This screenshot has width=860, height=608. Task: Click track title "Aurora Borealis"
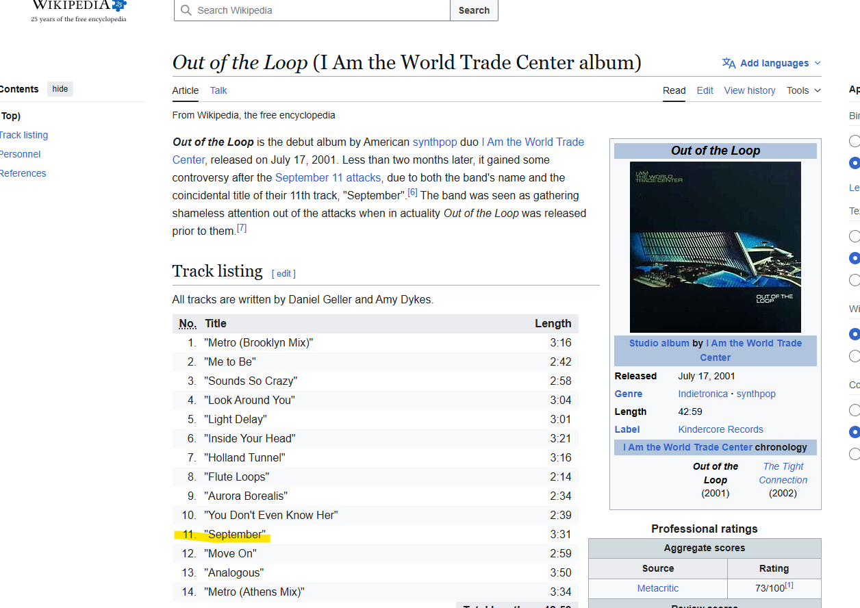246,496
